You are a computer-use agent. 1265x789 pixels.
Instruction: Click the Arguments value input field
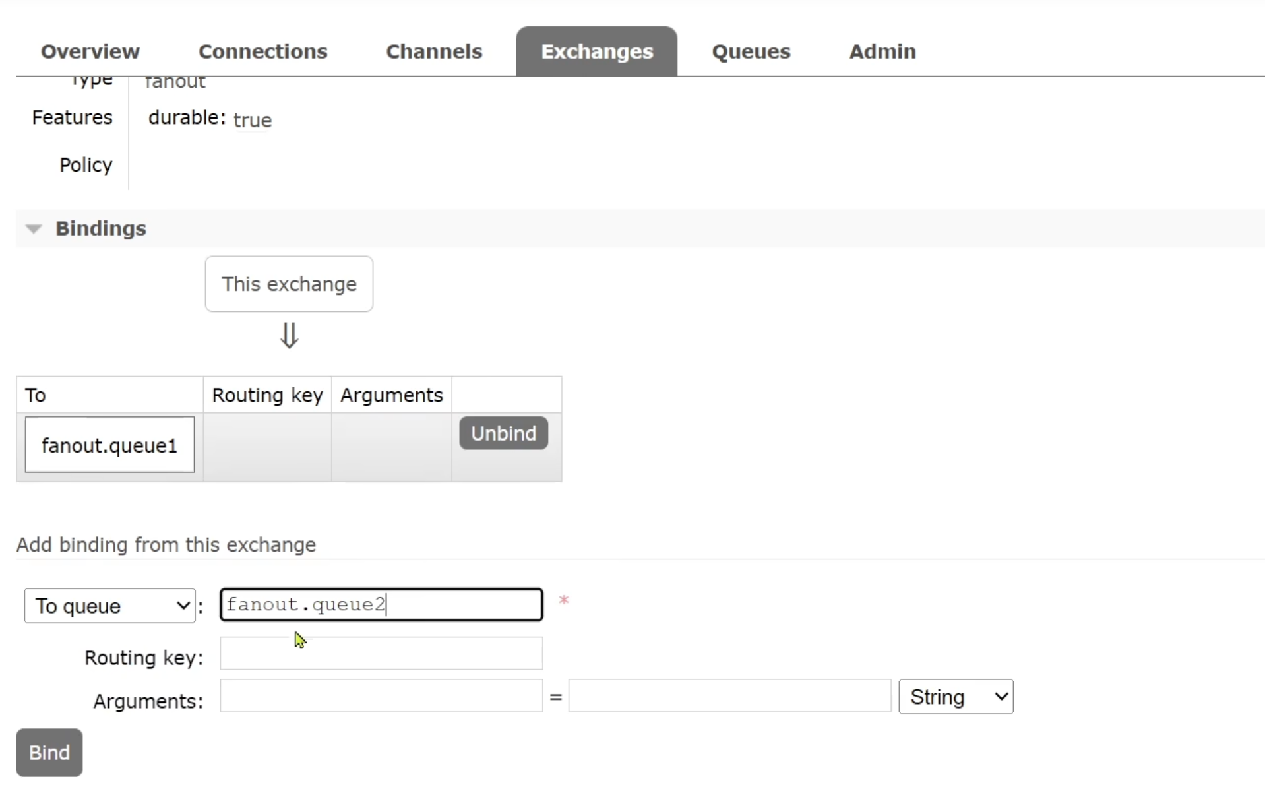(x=729, y=697)
